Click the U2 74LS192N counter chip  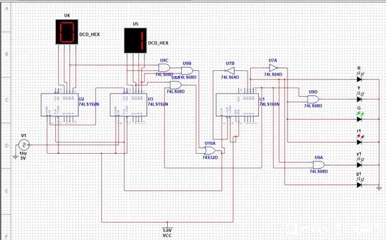pos(60,105)
